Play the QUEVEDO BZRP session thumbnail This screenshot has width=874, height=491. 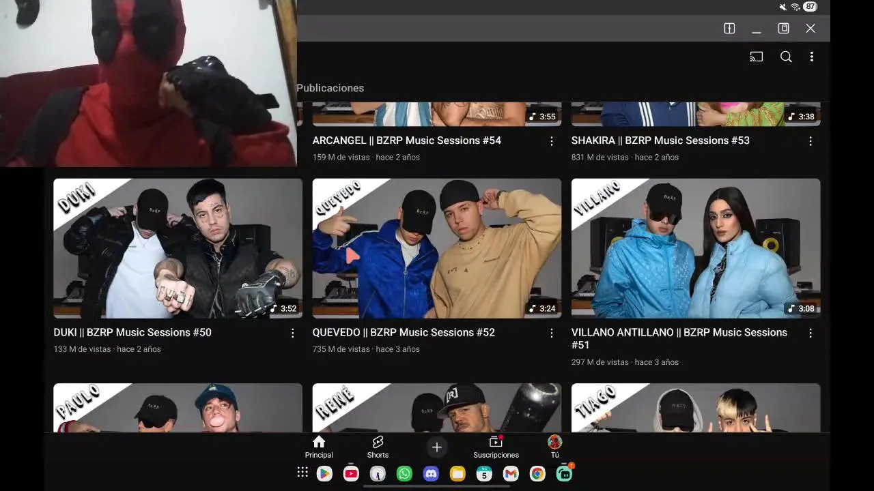coord(437,248)
